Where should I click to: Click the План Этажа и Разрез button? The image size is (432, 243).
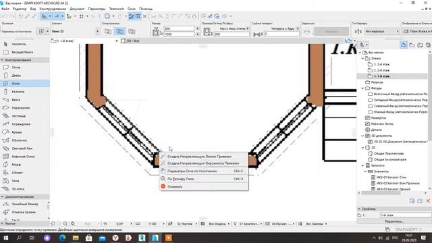[x=417, y=32]
